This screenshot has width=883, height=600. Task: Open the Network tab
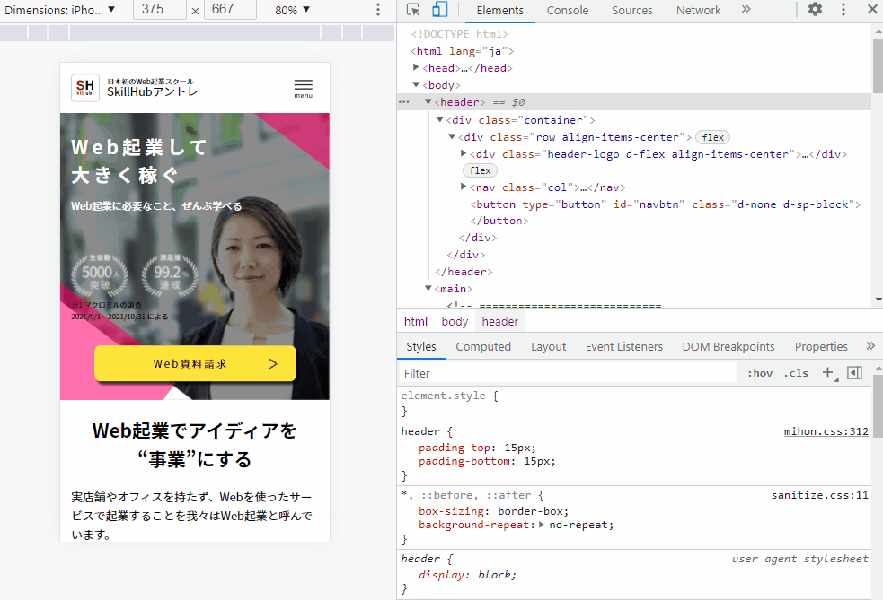coord(698,10)
